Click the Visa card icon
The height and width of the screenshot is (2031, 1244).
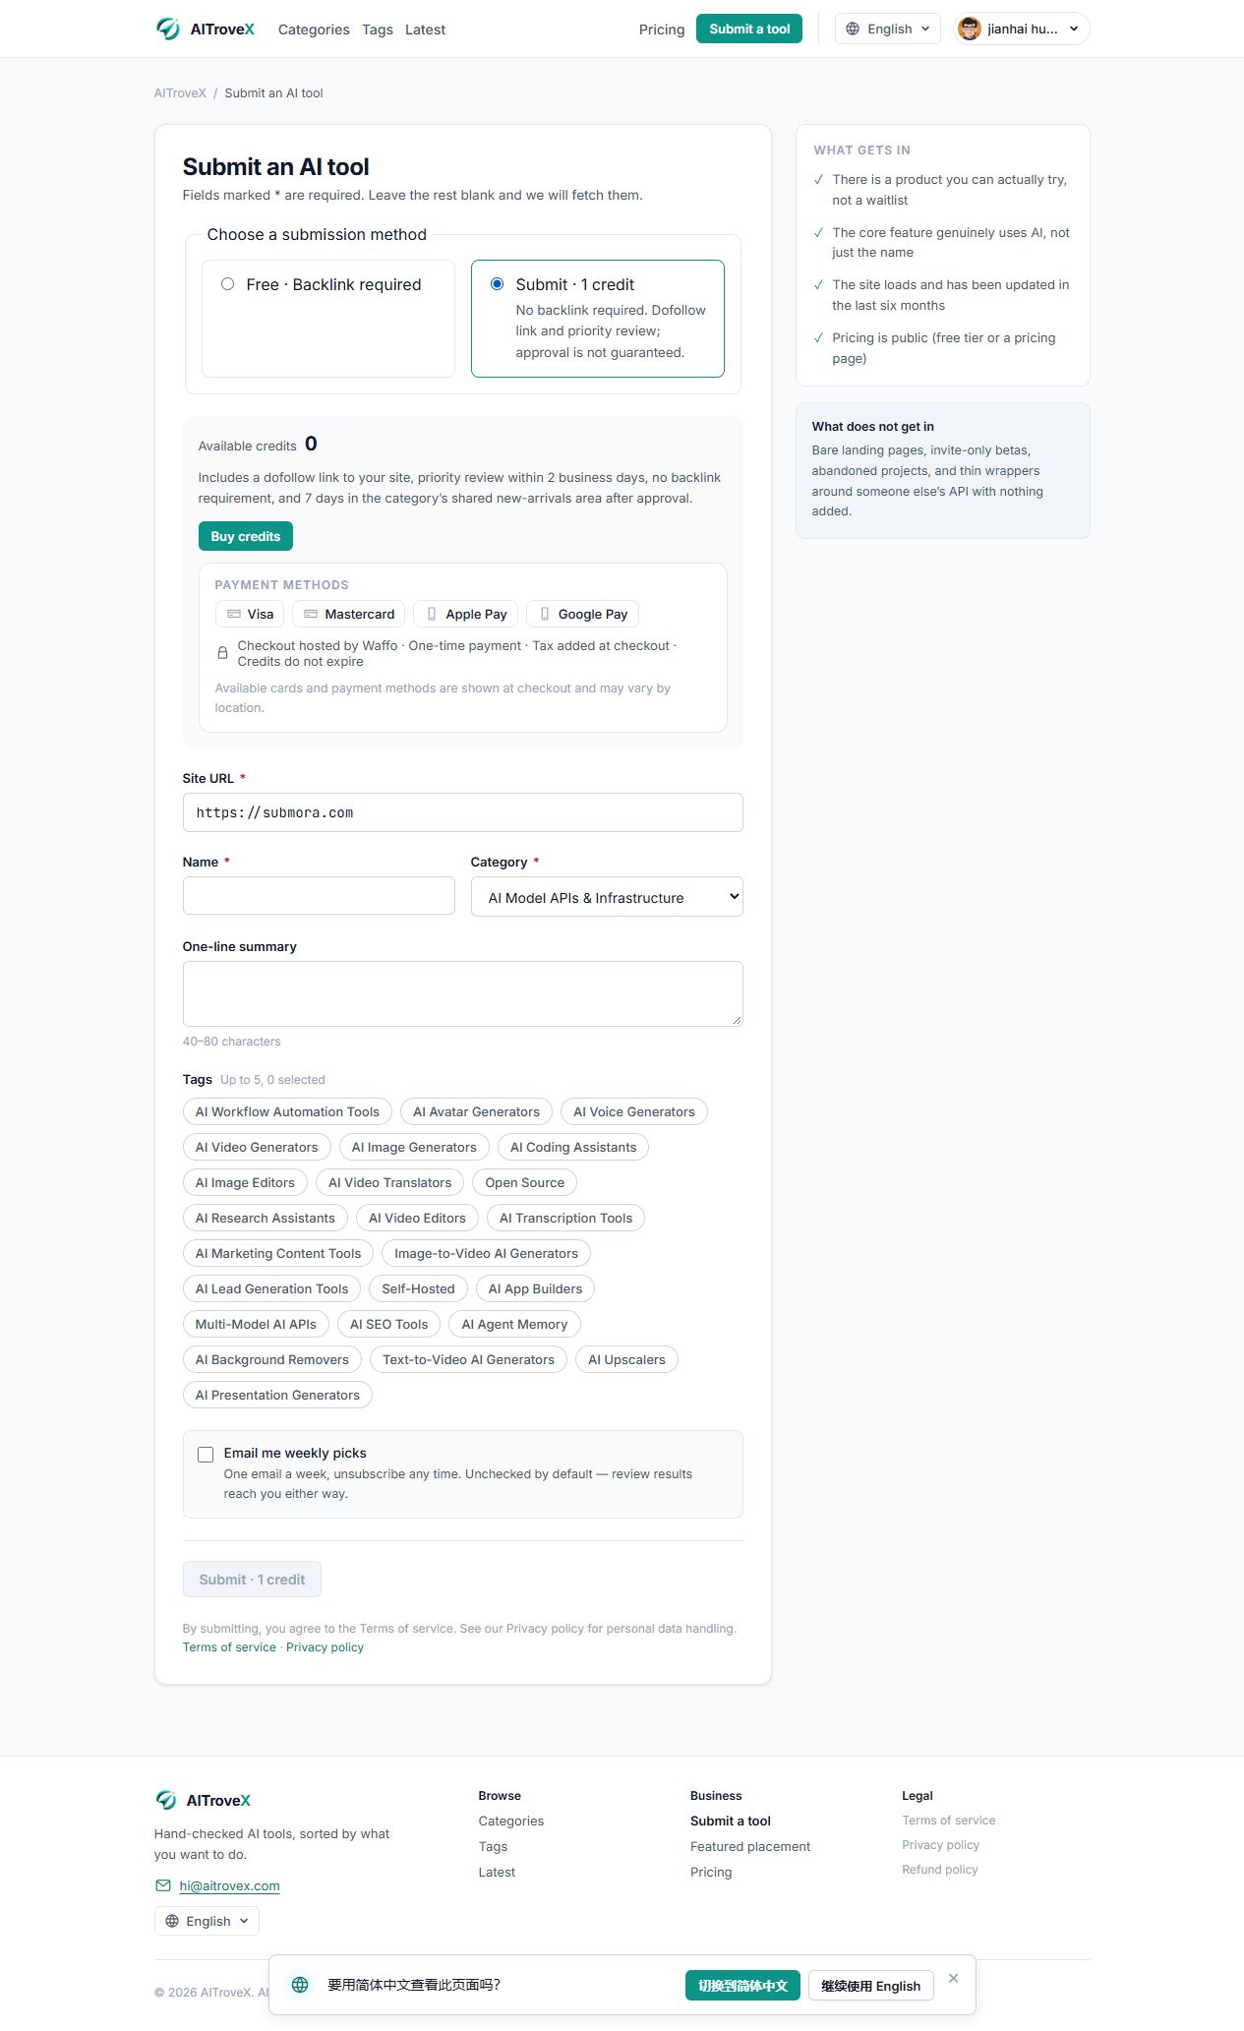234,614
